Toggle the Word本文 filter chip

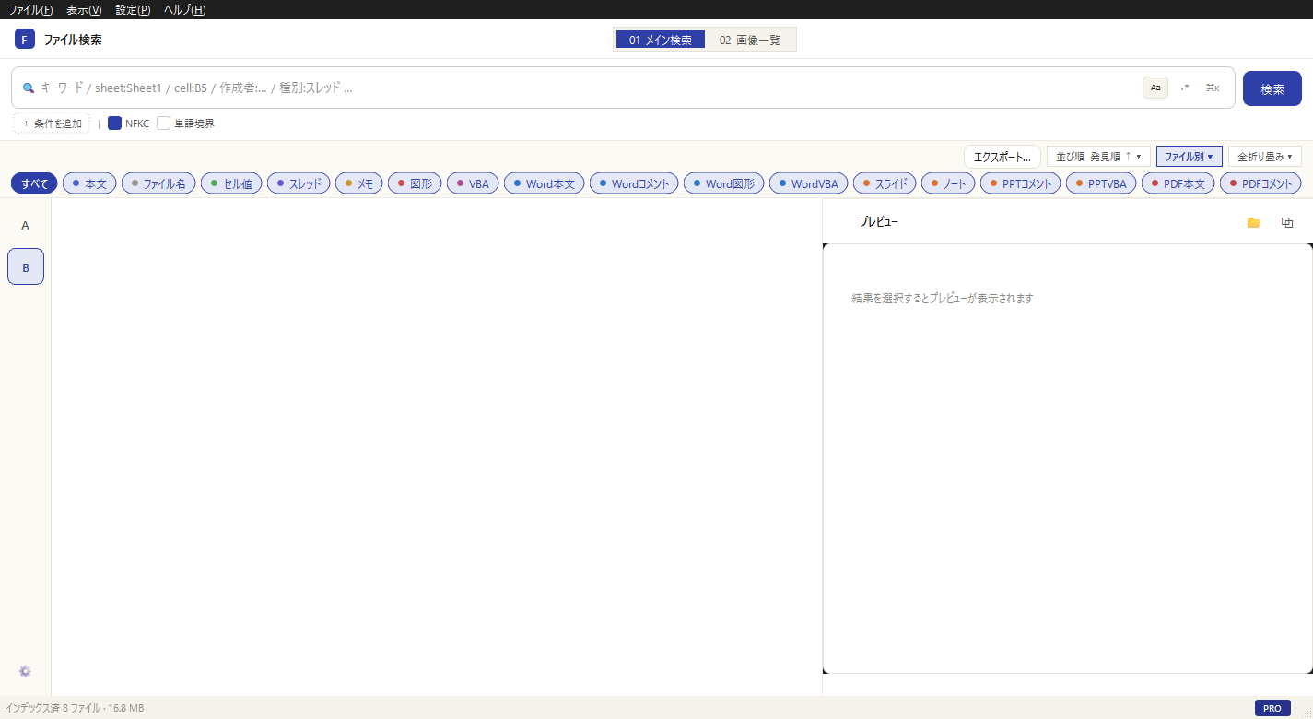(x=545, y=183)
